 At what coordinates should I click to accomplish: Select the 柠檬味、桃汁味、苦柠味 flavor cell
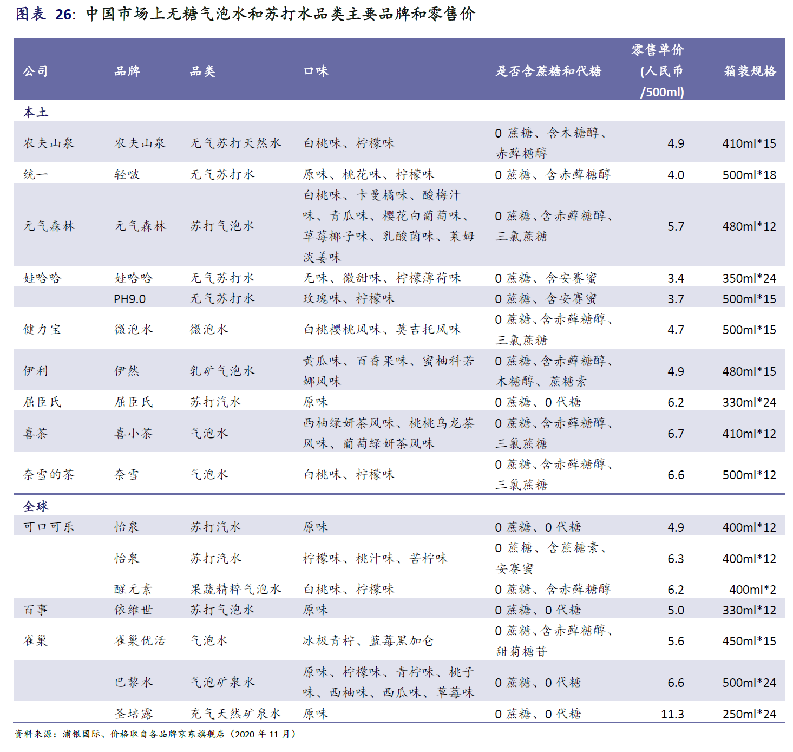point(375,558)
